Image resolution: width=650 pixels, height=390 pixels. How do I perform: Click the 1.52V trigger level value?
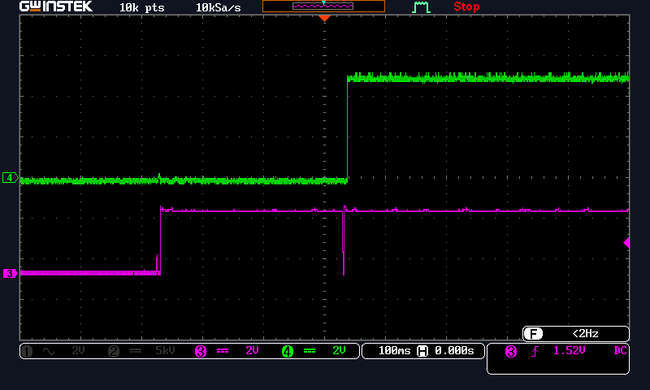[x=570, y=351]
